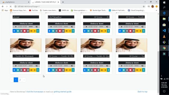Click teal mute button on the 0:28 track card
This screenshot has height=95, width=169.
click(x=108, y=70)
